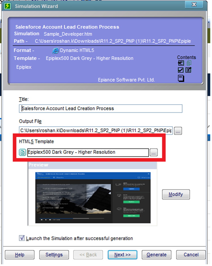Click the first Contents icon with arrow

coord(181,63)
